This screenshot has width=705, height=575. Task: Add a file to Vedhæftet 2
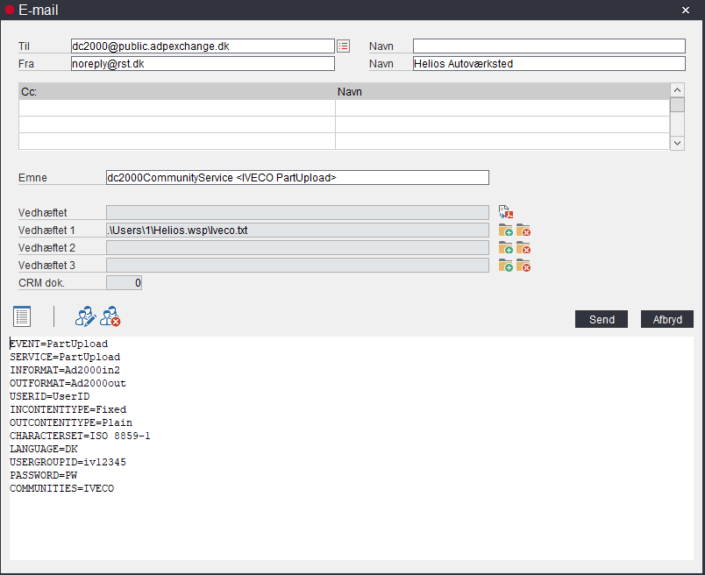click(x=506, y=248)
